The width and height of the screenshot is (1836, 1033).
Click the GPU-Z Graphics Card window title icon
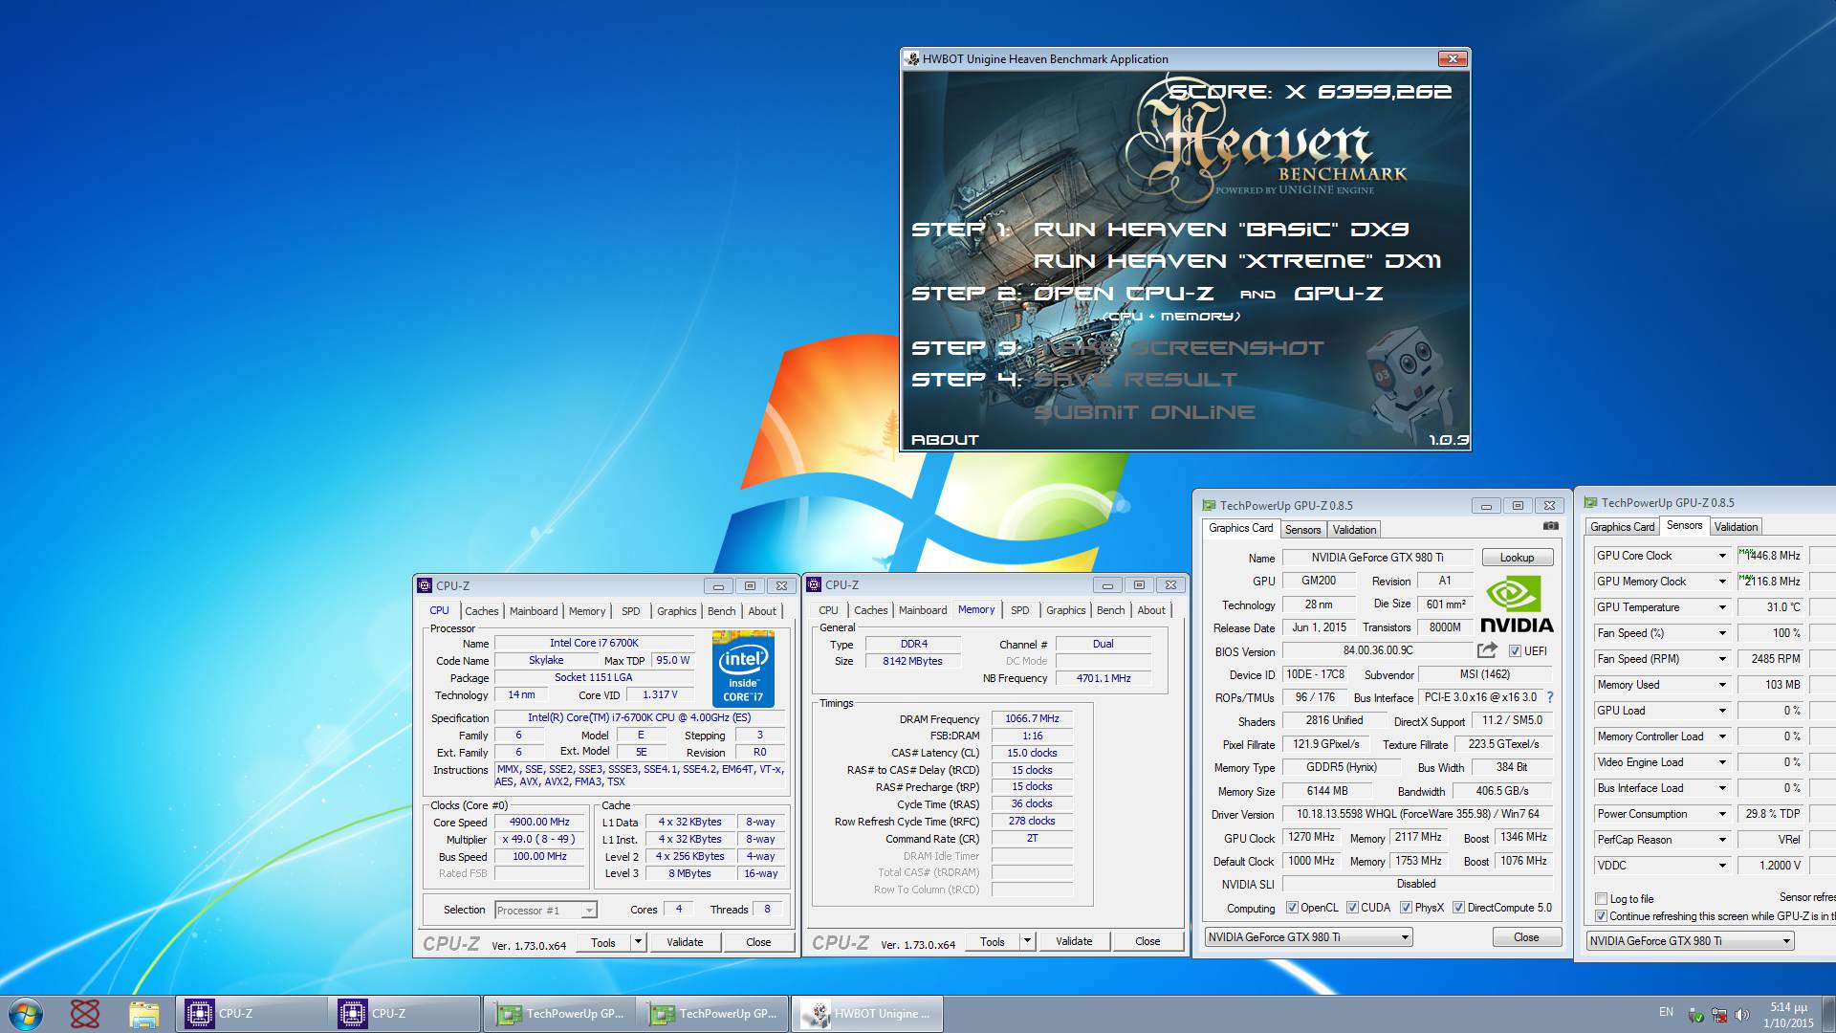tap(1209, 505)
